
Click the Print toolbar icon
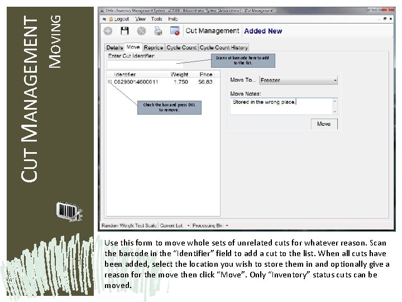pyautogui.click(x=158, y=31)
